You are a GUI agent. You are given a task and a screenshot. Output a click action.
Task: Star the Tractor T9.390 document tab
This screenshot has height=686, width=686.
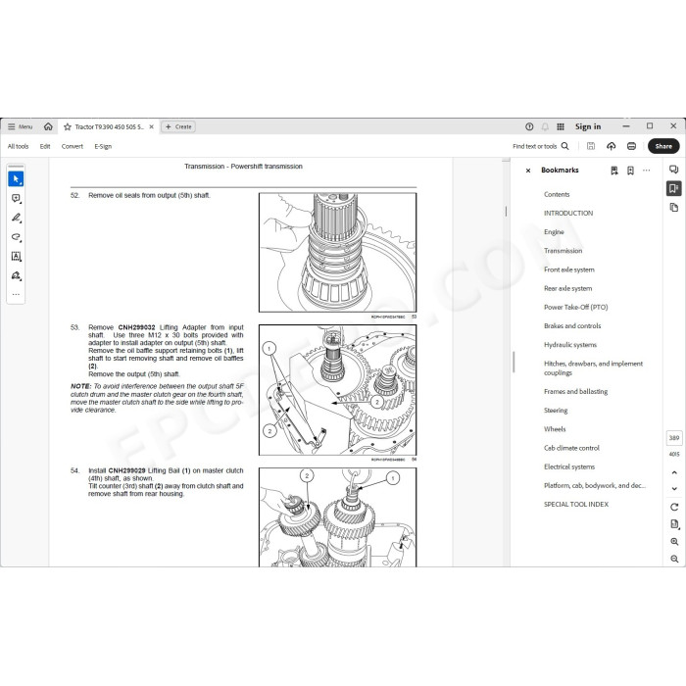pos(68,126)
